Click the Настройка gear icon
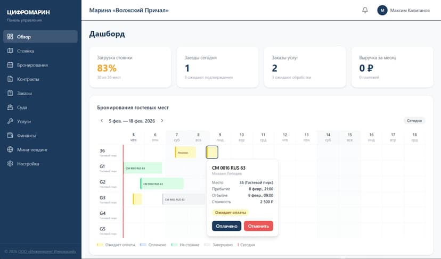The width and height of the screenshot is (441, 259). click(x=10, y=164)
